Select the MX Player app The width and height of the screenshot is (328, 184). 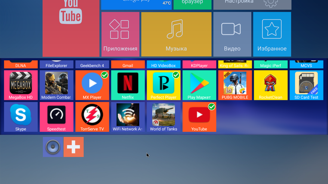pyautogui.click(x=92, y=85)
